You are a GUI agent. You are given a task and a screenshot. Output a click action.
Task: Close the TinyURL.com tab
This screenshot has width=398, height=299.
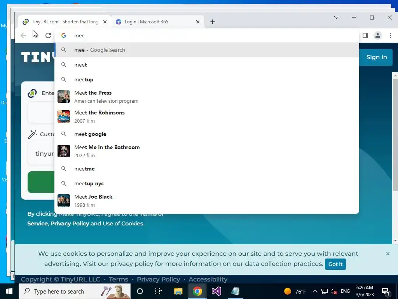tap(105, 22)
